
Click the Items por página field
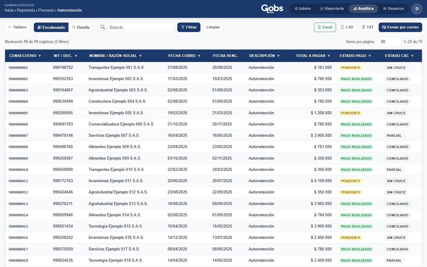(389, 42)
